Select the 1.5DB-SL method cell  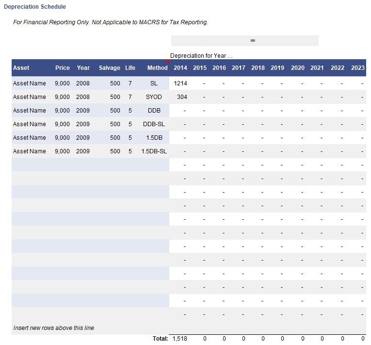(x=154, y=151)
